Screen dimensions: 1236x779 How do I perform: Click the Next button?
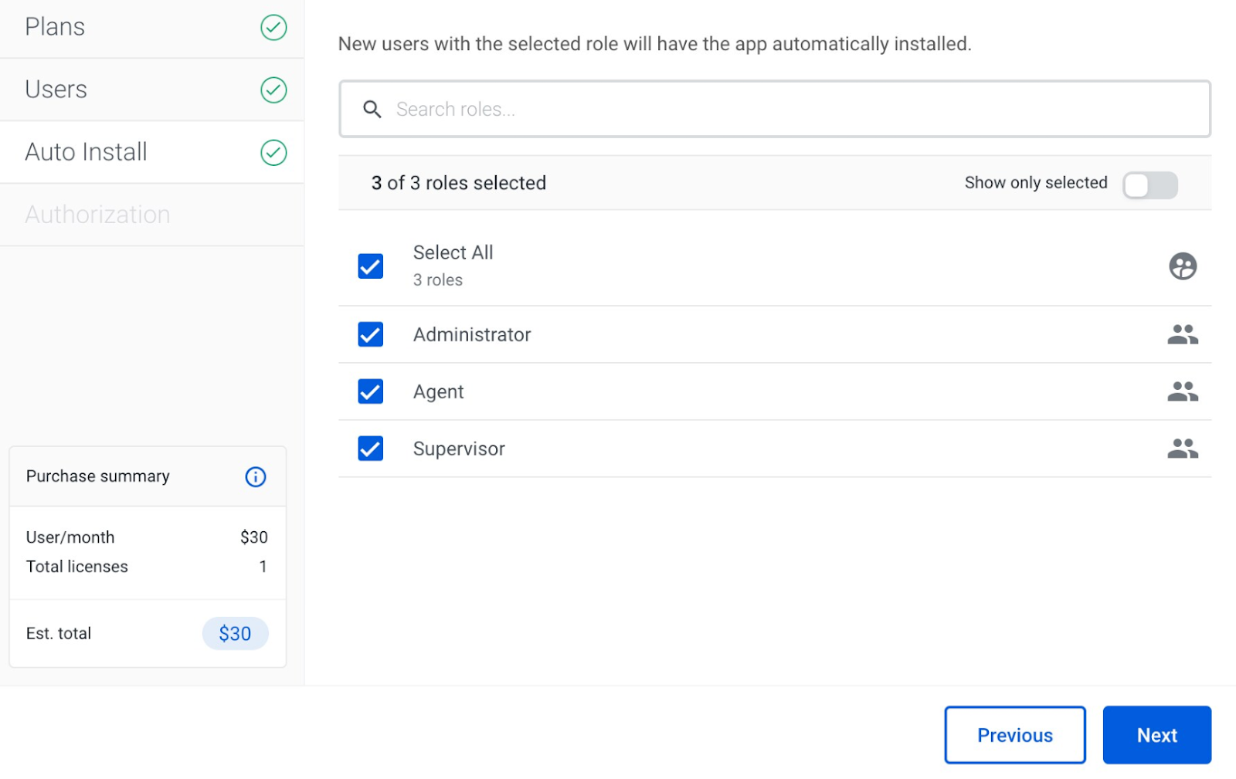(1157, 735)
